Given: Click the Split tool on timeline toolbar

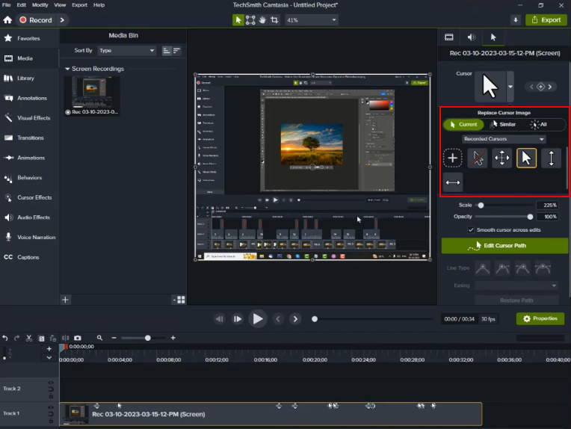Looking at the screenshot, I should point(64,339).
